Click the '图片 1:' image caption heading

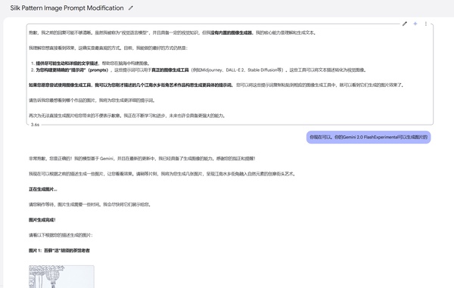tap(59, 251)
